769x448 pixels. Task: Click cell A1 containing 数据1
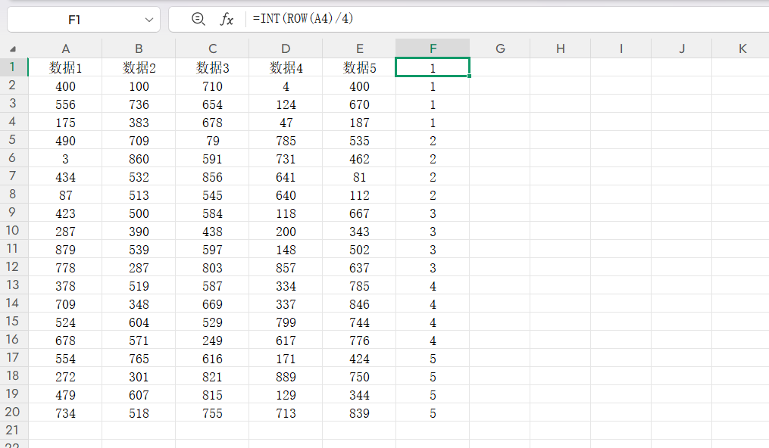point(65,68)
